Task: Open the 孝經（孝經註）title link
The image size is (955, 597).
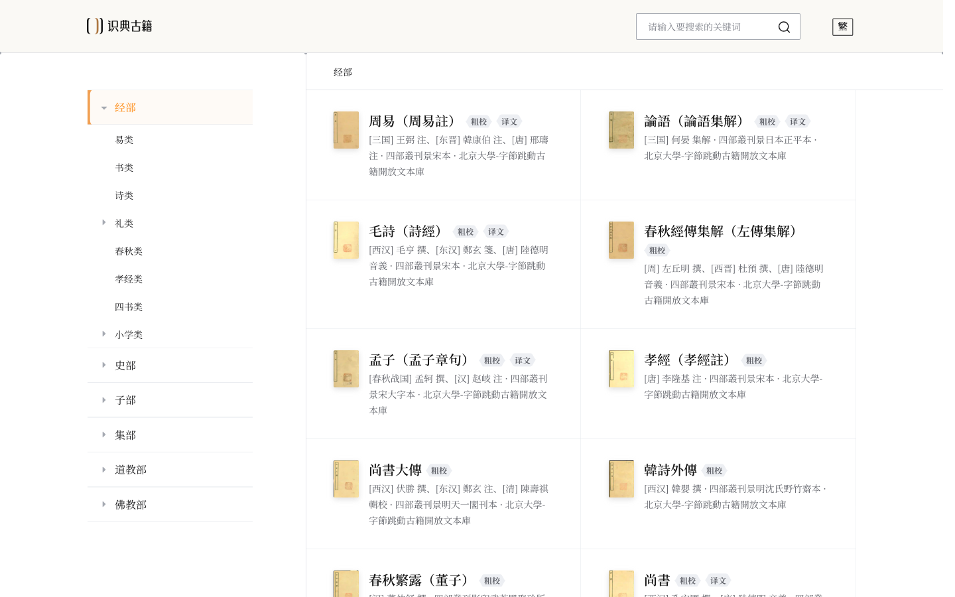Action: tap(690, 360)
